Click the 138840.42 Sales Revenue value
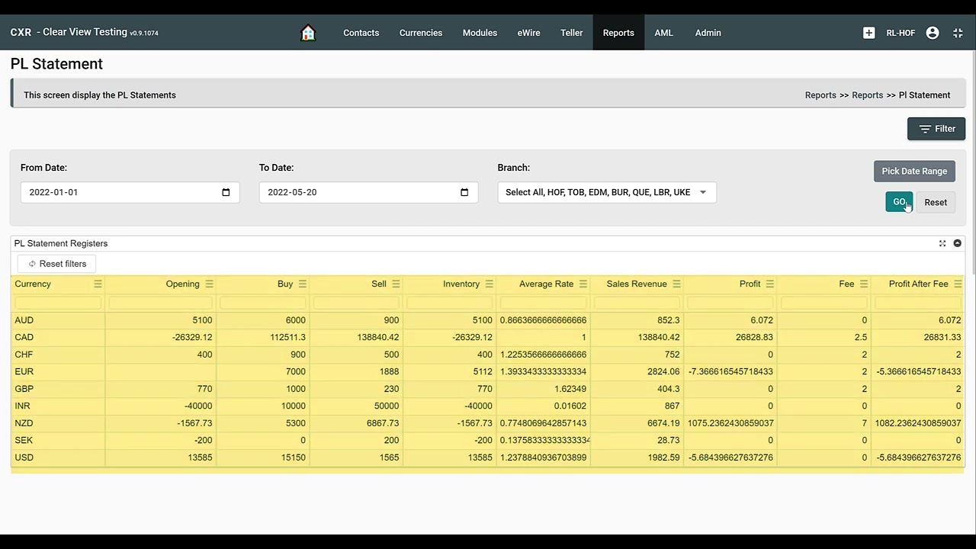 [657, 337]
